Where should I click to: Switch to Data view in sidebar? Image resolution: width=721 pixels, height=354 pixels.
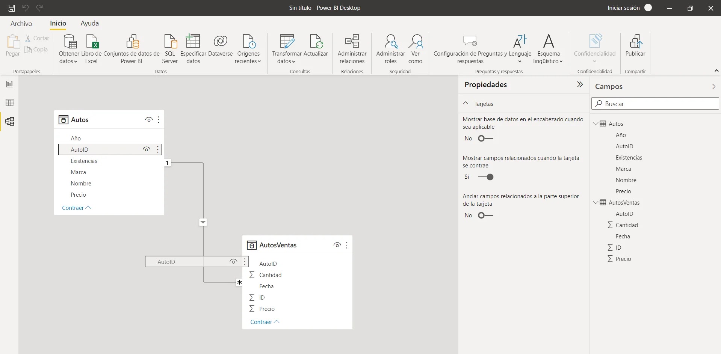click(x=9, y=102)
